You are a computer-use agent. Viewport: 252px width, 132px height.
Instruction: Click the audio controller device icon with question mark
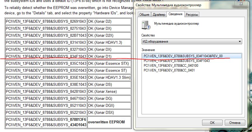coord(146,25)
